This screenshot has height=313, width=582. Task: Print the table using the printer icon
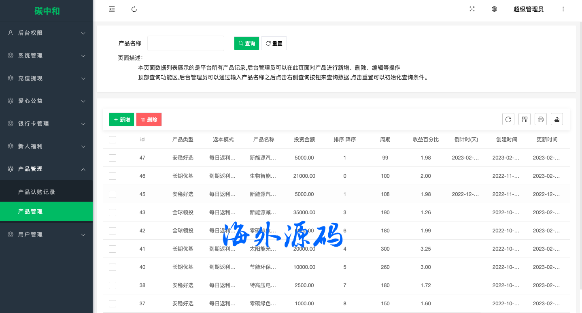point(541,119)
